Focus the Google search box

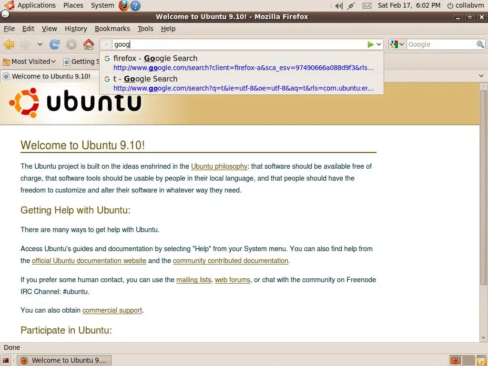[x=441, y=44]
